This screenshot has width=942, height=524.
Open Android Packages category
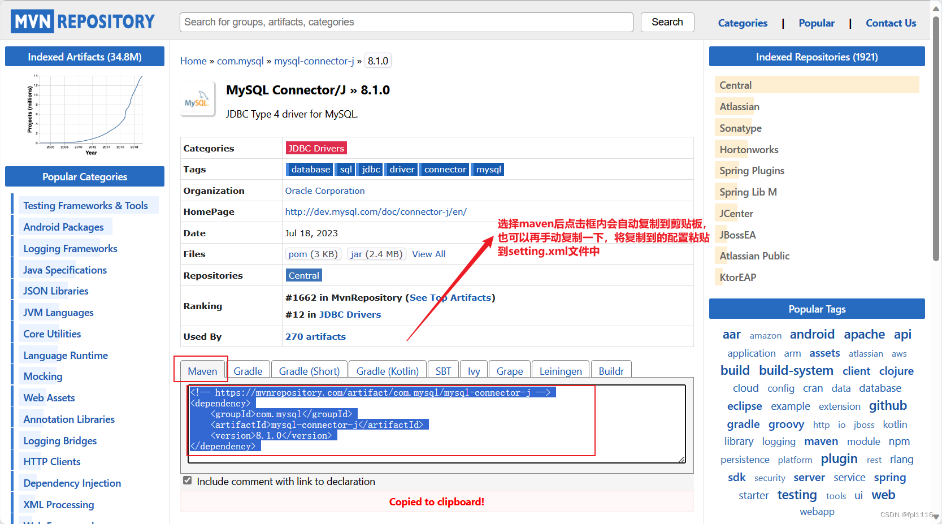pyautogui.click(x=63, y=227)
